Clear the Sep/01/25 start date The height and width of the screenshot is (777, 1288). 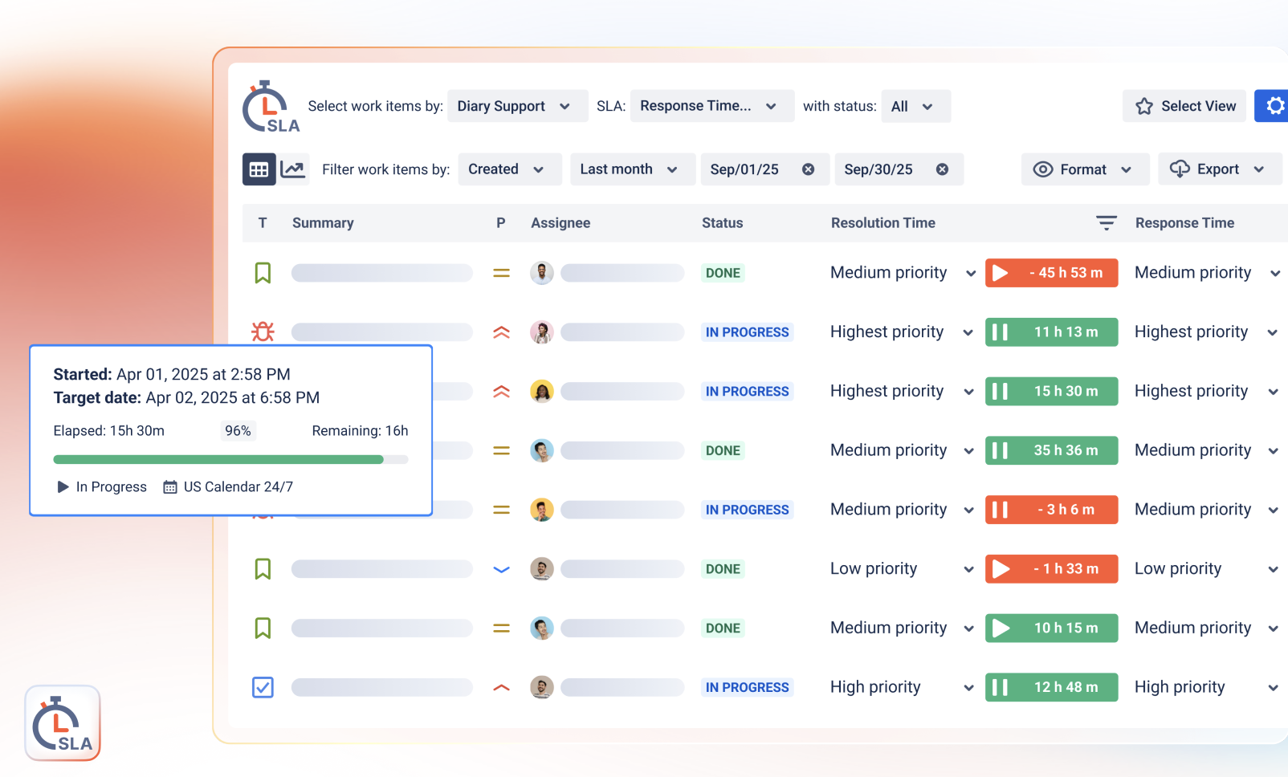[809, 169]
